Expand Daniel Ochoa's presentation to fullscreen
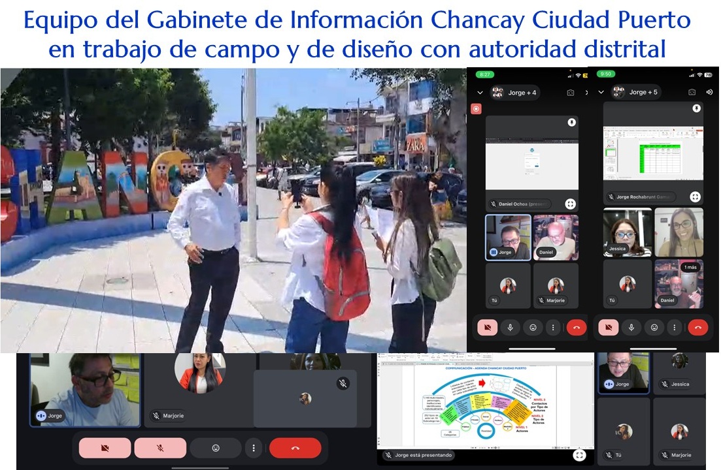This screenshot has height=470, width=721. [570, 204]
